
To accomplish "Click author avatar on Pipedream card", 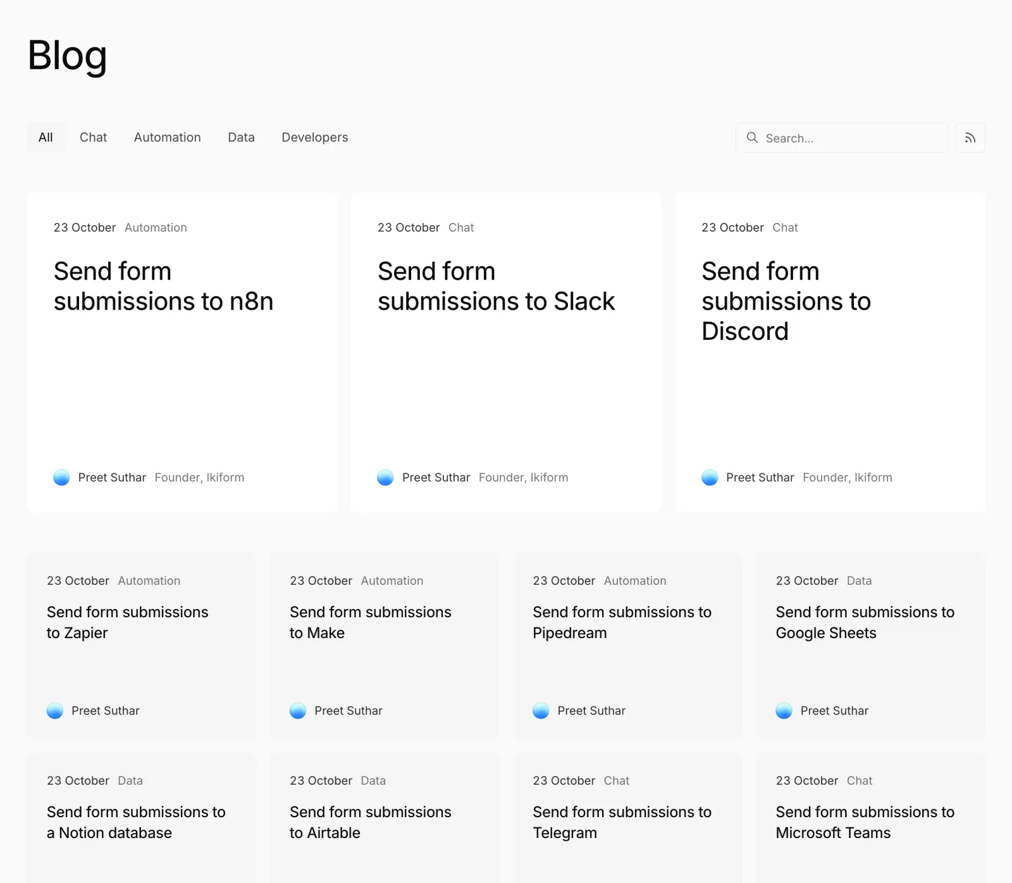I will [541, 711].
